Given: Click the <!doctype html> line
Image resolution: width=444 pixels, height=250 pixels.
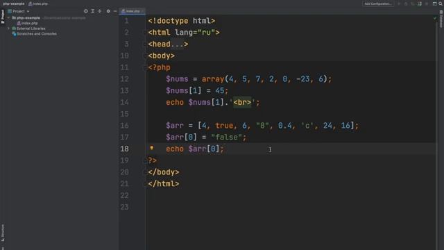Looking at the screenshot, I should point(182,21).
